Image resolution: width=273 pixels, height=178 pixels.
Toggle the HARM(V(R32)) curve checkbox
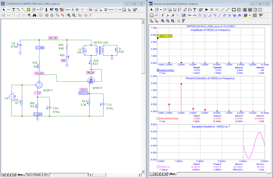[x=158, y=70]
